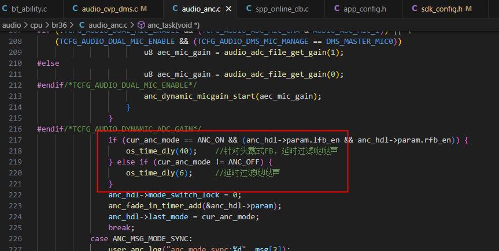Screen dimensions: 499x251
Task: Open the audio breadcrumb folder
Action: pyautogui.click(x=12, y=25)
